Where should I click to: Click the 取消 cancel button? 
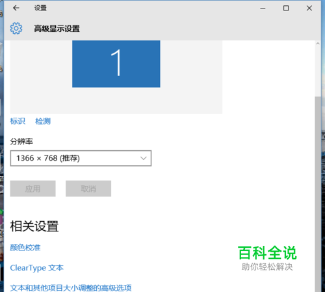tap(88, 189)
